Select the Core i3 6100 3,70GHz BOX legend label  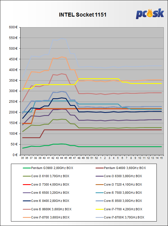click(50, 176)
